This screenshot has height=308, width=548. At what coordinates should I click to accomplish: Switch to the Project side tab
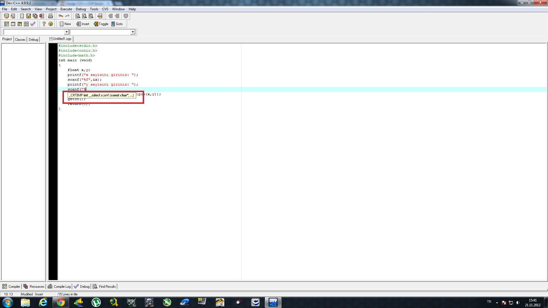[7, 39]
